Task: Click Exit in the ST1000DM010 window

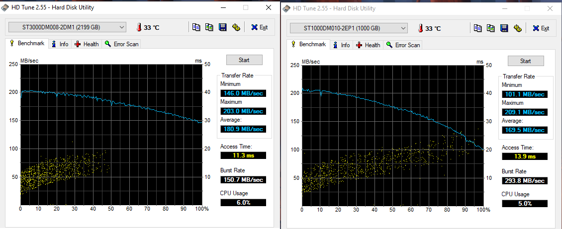Action: [541, 28]
